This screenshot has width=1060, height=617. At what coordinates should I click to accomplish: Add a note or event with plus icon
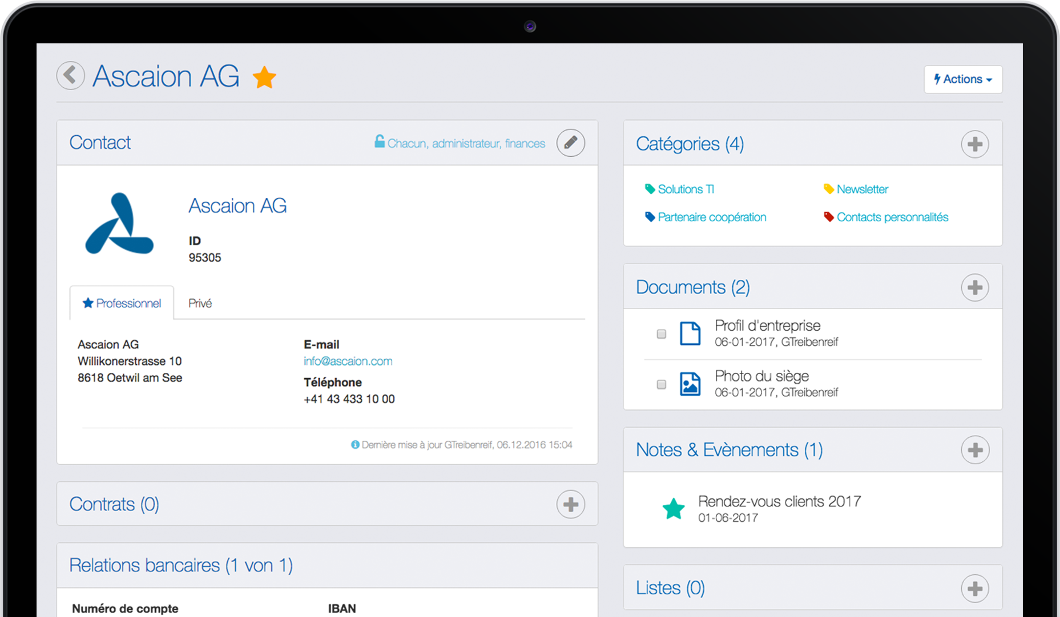click(974, 450)
